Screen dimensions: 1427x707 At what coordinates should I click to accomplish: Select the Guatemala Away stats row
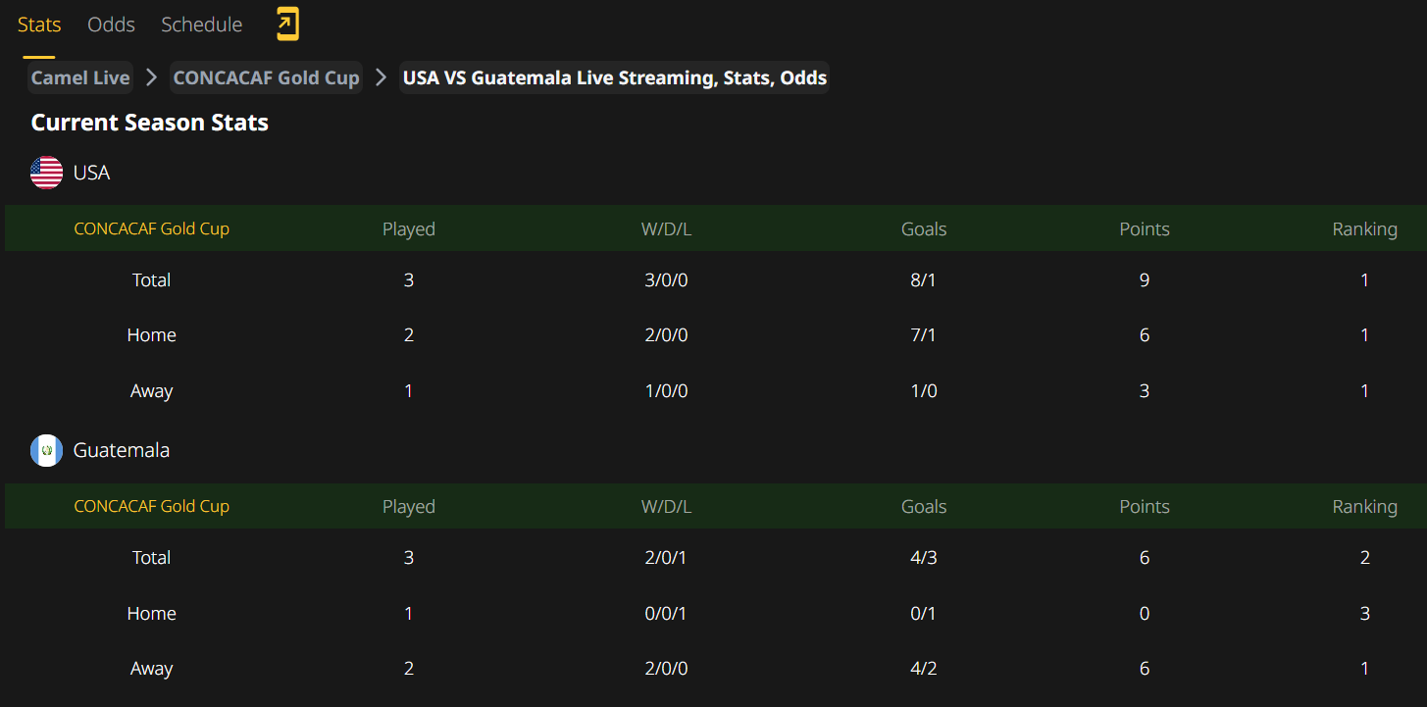coord(716,669)
